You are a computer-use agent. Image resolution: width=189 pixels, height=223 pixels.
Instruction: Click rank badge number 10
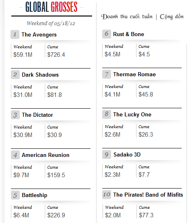point(107,195)
